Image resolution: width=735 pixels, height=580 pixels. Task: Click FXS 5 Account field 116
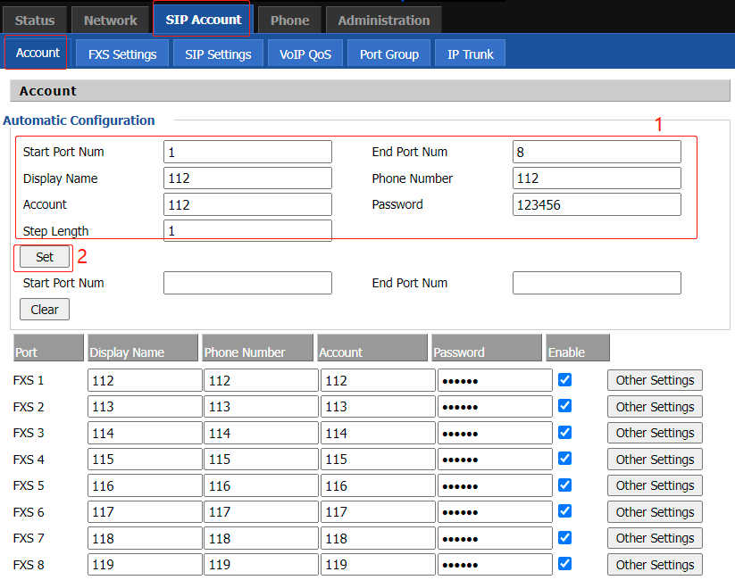pos(378,485)
